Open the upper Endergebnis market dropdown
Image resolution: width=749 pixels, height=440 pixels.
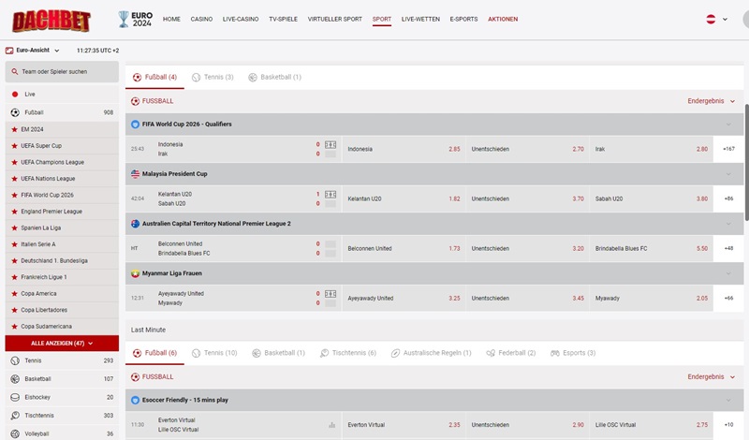tap(711, 101)
